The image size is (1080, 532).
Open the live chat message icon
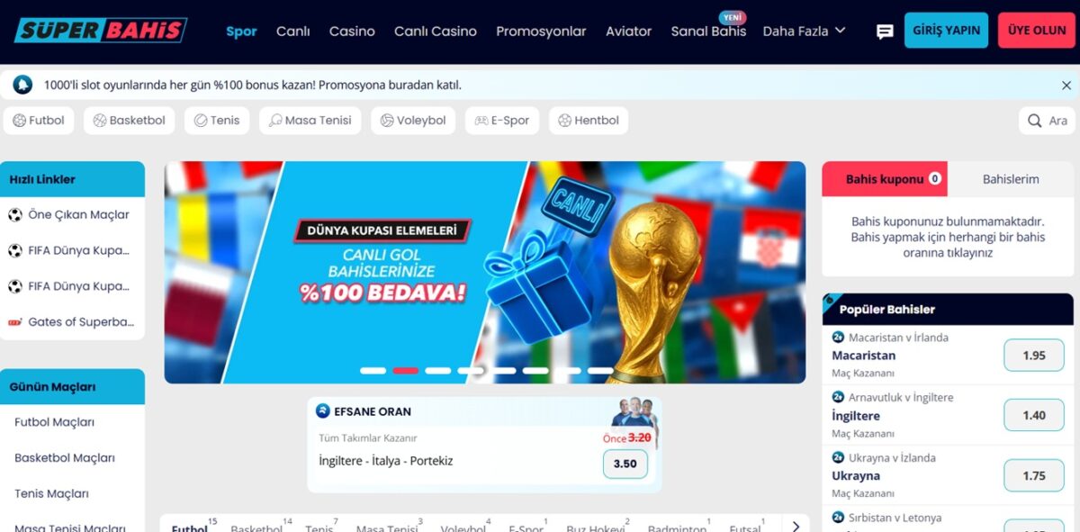885,32
